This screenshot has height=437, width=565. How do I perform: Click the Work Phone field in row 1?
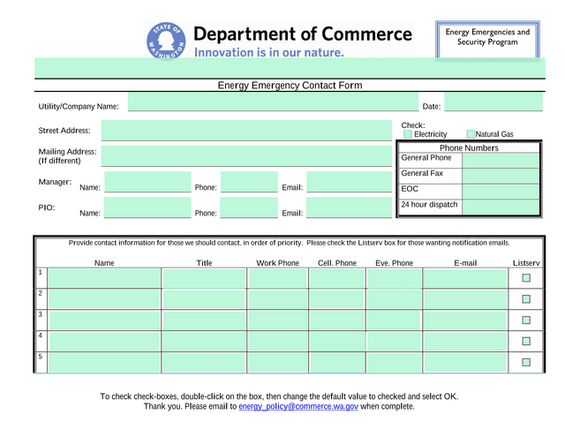pos(278,278)
